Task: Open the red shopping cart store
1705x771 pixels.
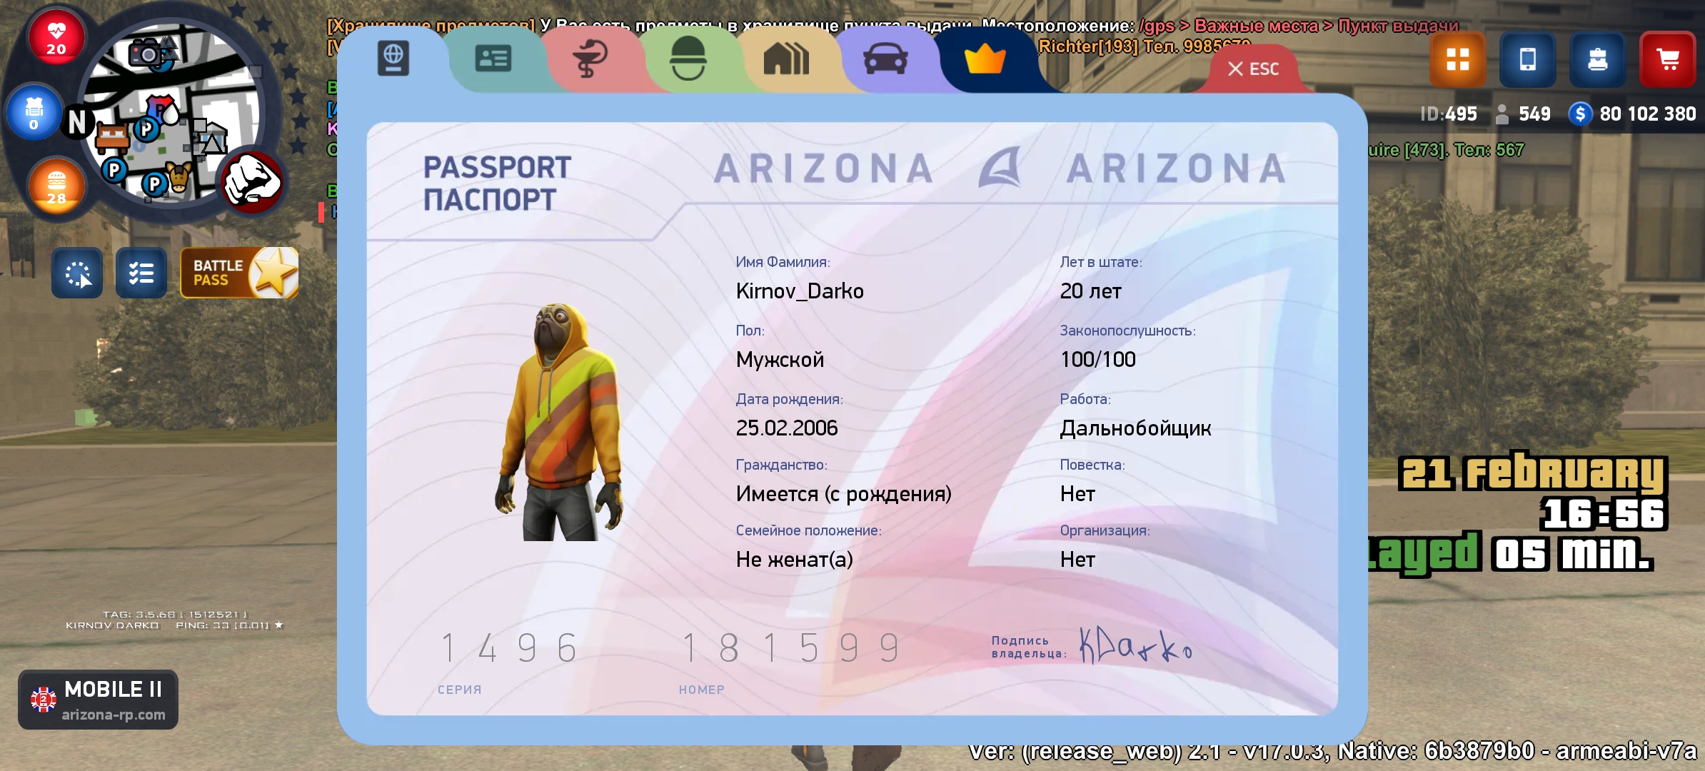Action: point(1667,59)
